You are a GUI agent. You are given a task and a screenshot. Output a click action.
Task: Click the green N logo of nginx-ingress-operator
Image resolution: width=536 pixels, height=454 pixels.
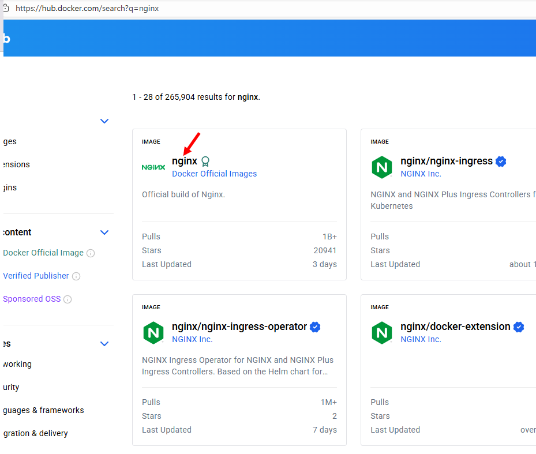click(x=153, y=333)
